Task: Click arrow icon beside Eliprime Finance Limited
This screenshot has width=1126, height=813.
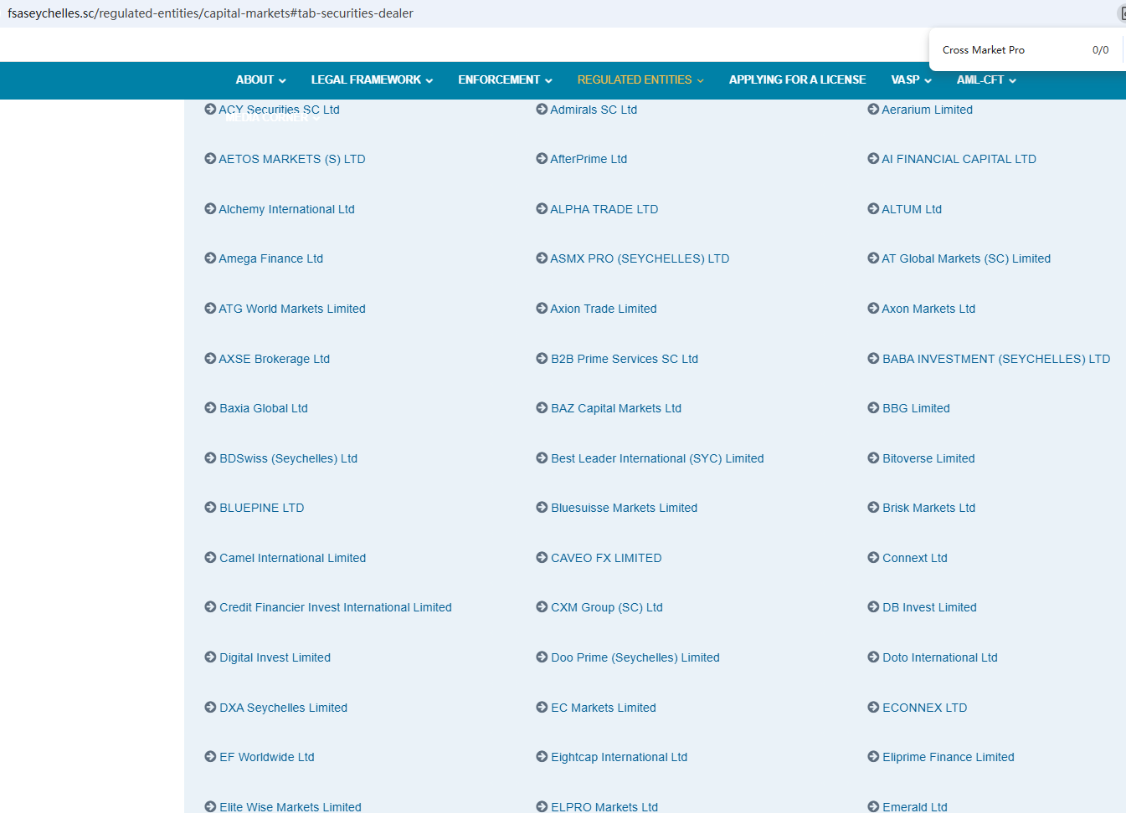Action: point(873,757)
